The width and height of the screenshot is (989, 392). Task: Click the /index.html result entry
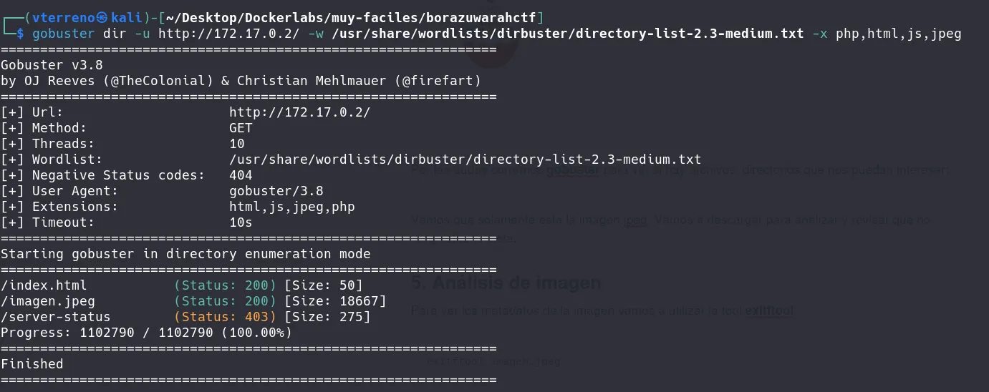click(x=44, y=285)
